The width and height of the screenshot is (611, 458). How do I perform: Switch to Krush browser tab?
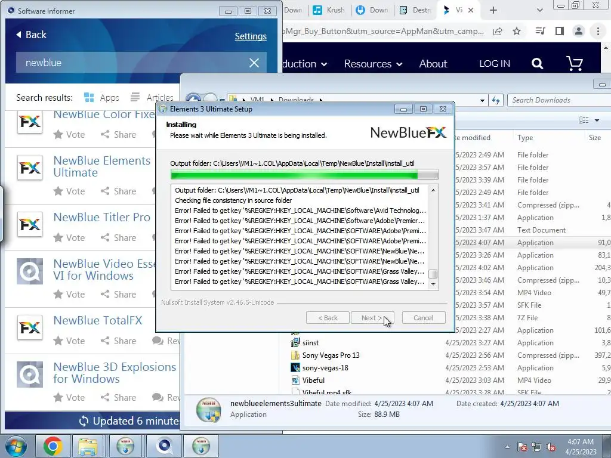[x=329, y=10]
